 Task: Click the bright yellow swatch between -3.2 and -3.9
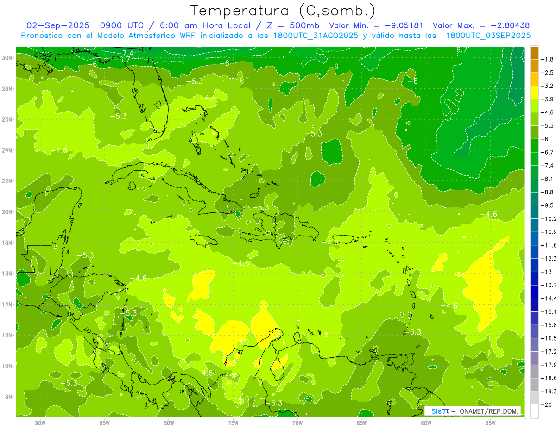pos(534,93)
